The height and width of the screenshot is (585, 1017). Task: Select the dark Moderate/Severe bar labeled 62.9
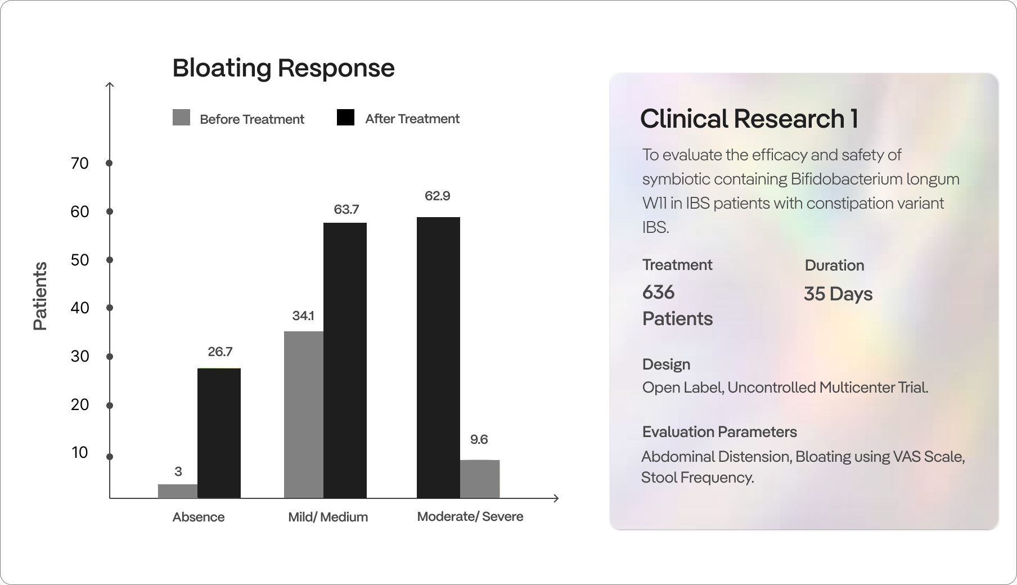[x=438, y=357]
